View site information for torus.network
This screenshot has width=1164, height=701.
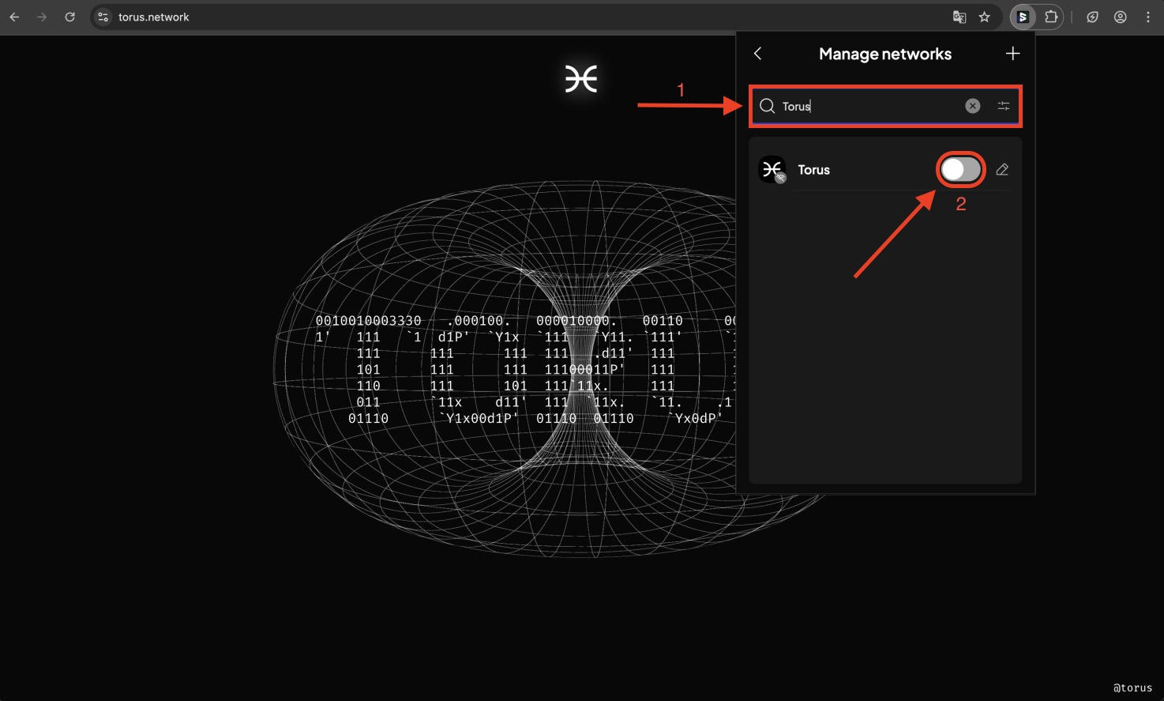pyautogui.click(x=103, y=17)
